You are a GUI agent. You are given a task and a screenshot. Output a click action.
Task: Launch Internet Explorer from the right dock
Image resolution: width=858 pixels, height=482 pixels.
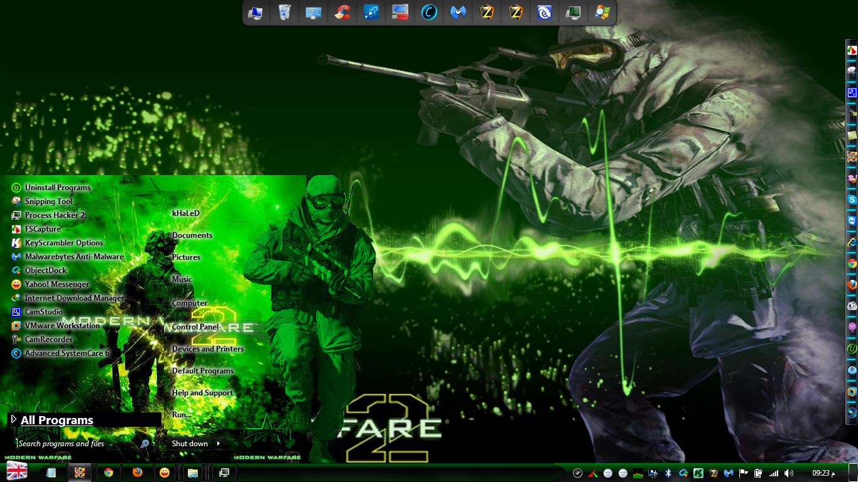852,242
